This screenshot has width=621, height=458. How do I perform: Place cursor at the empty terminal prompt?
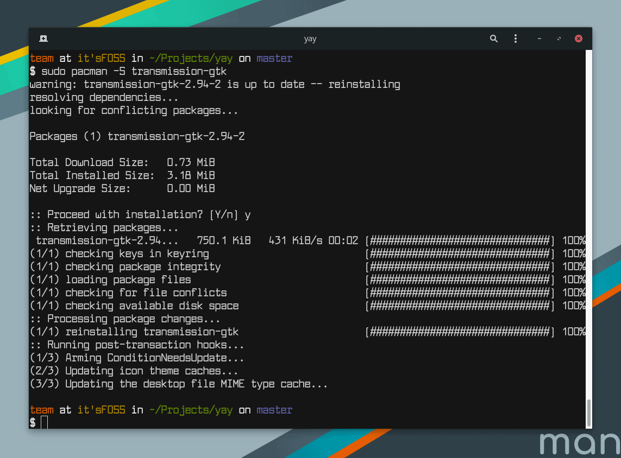[x=43, y=422]
